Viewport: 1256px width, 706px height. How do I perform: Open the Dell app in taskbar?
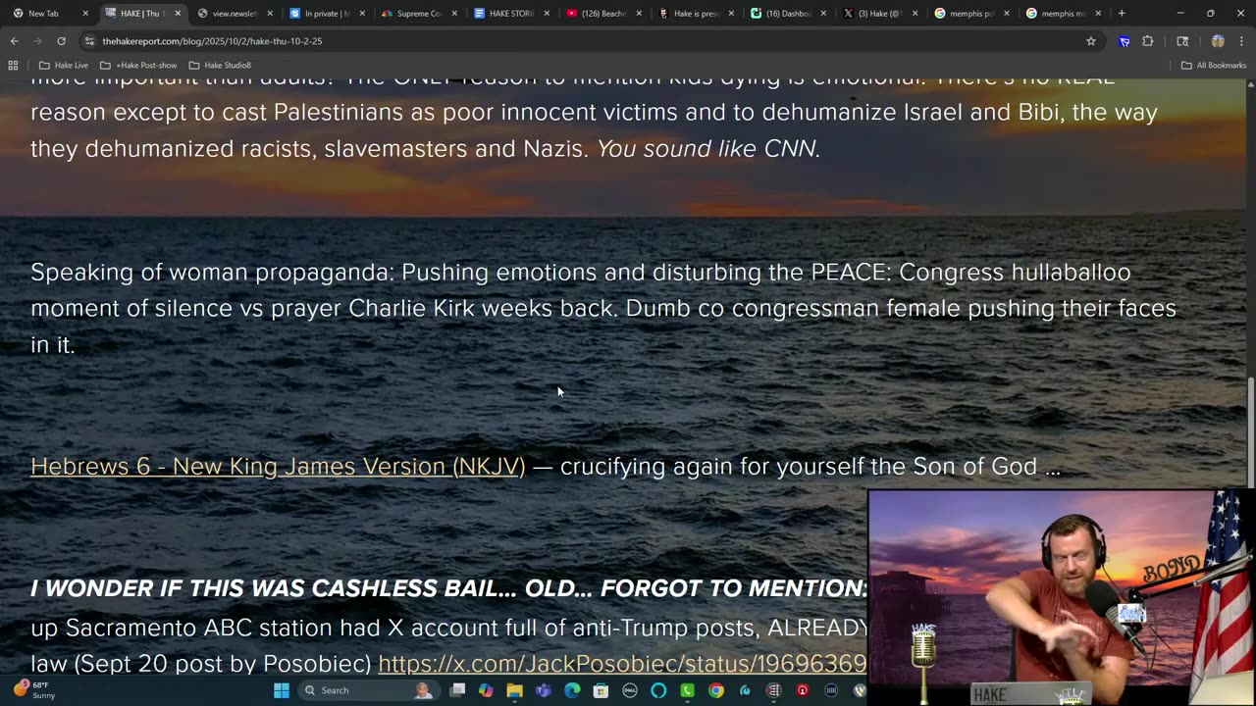630,690
